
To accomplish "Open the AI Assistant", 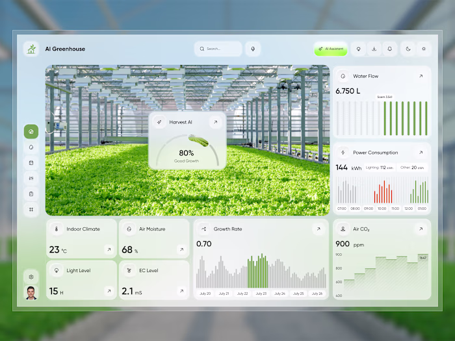I will pos(331,49).
